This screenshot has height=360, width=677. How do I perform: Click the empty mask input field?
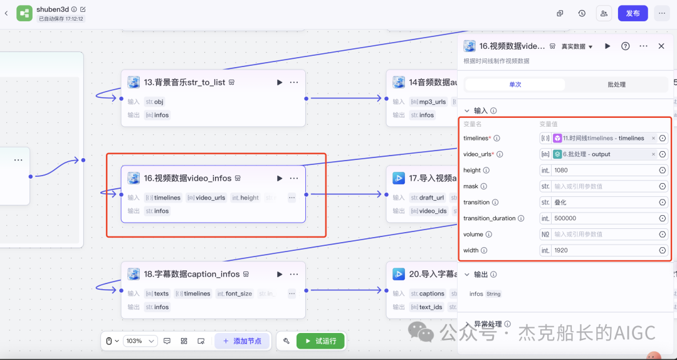(604, 186)
